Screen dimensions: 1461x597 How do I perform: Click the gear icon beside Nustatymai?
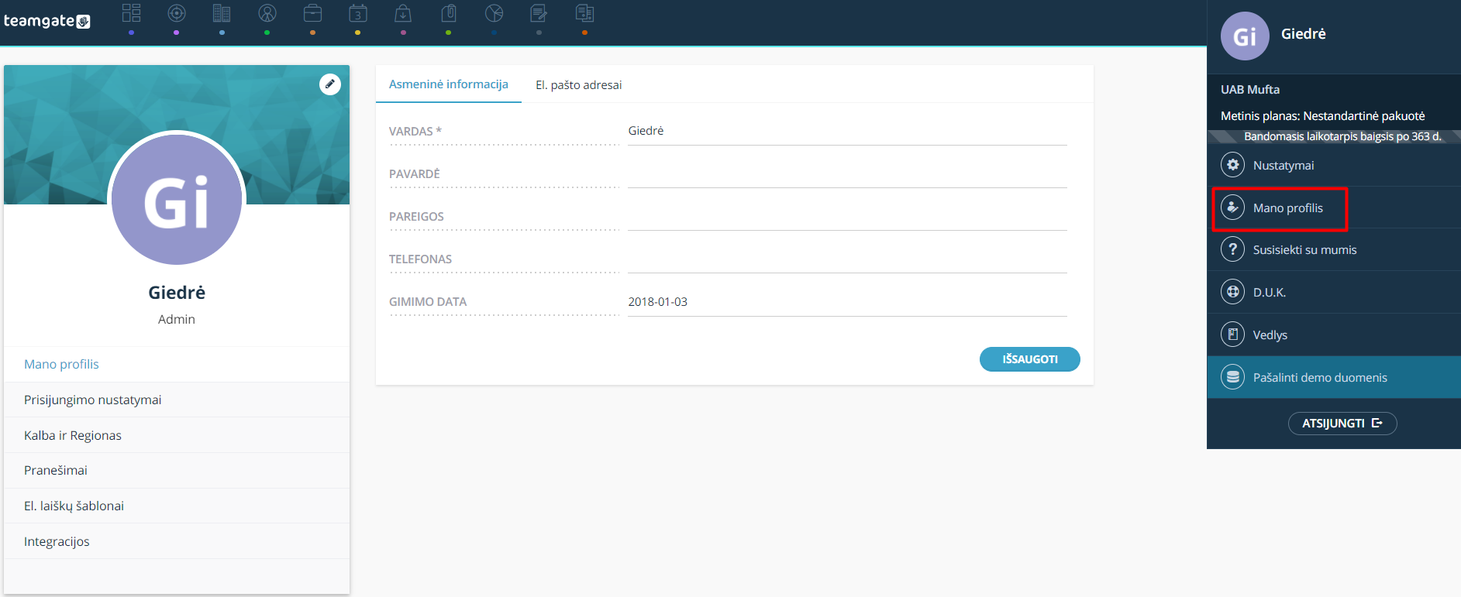1232,165
